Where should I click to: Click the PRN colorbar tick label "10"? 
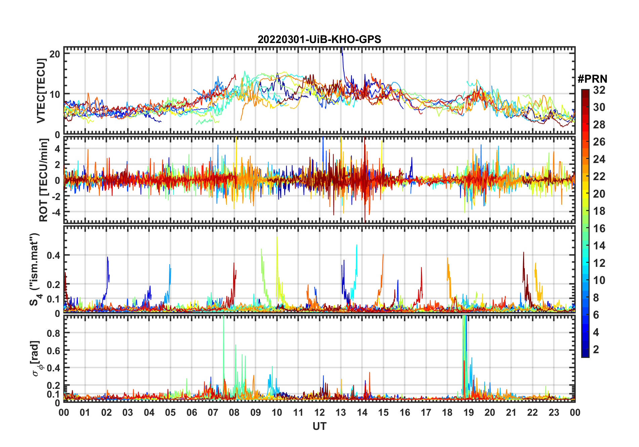(x=599, y=280)
